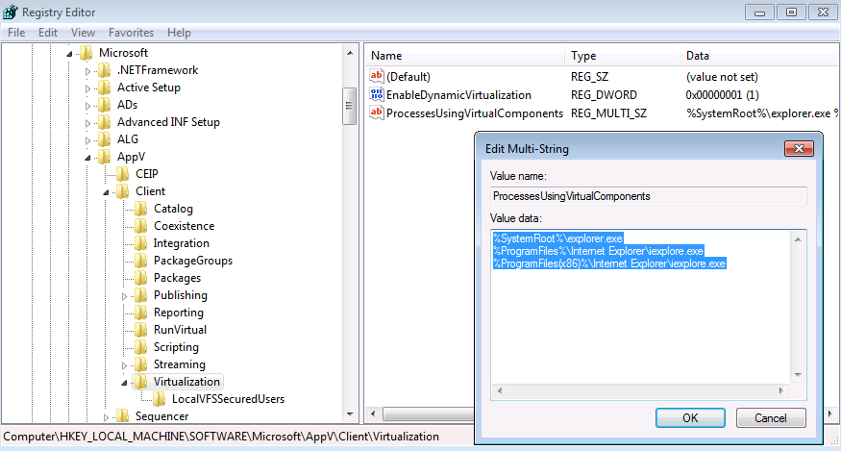The width and height of the screenshot is (841, 451).
Task: Click the REG_MULTI_SZ type cell
Action: pos(608,113)
